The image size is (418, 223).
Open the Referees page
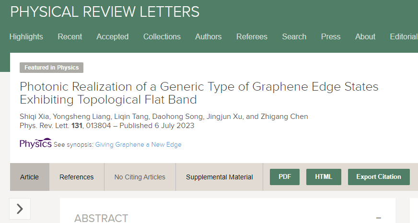(252, 36)
